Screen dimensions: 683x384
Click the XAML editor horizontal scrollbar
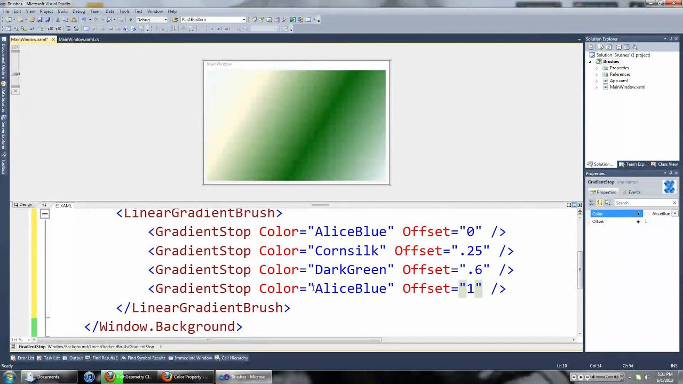(208, 340)
